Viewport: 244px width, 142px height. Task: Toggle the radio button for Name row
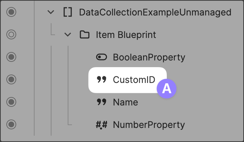coord(12,102)
